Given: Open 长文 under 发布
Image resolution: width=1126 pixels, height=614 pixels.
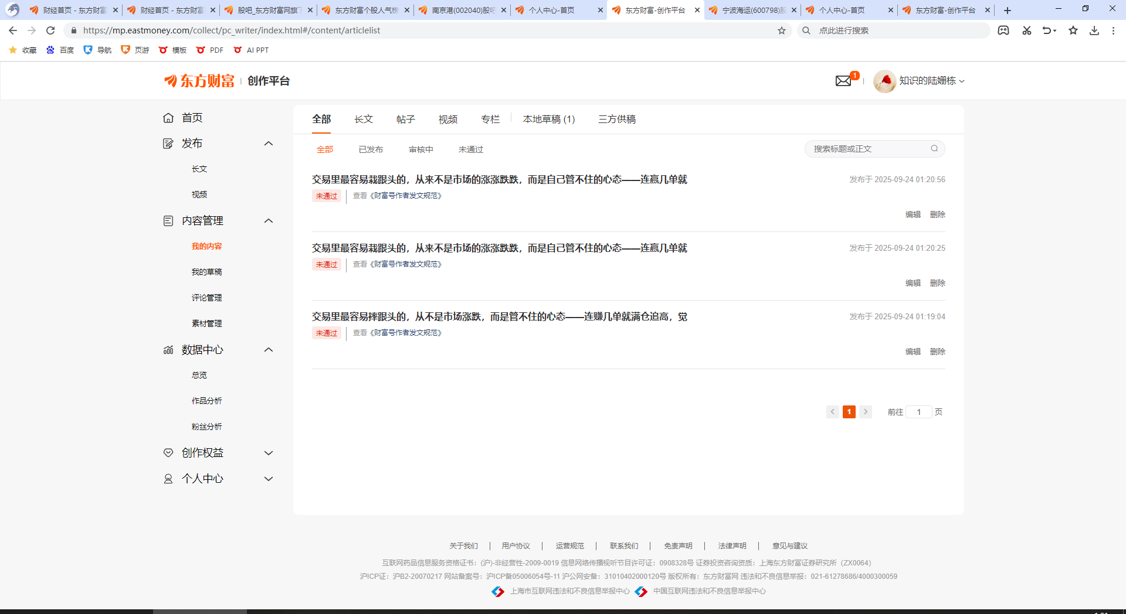Looking at the screenshot, I should click(199, 169).
